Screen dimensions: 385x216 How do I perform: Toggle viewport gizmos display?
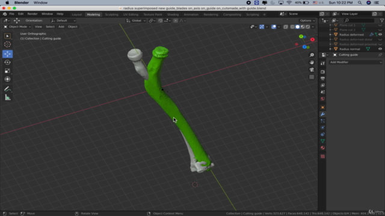click(x=262, y=26)
